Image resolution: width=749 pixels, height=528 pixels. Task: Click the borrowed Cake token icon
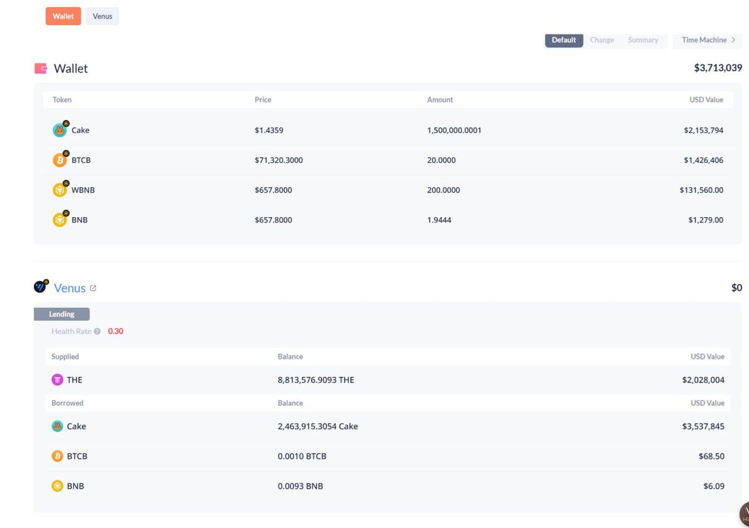tap(57, 426)
